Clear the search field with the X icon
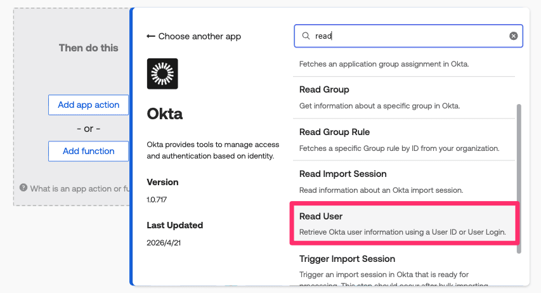Screen dimensions: 541x293 [x=514, y=36]
